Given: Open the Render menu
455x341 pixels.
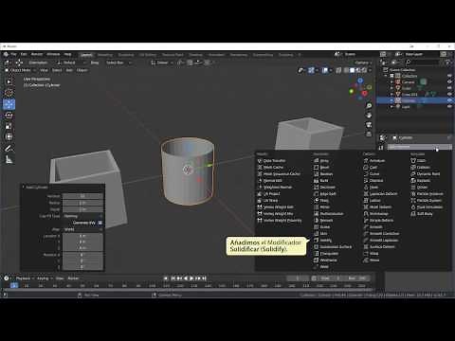Looking at the screenshot, I should coord(37,54).
